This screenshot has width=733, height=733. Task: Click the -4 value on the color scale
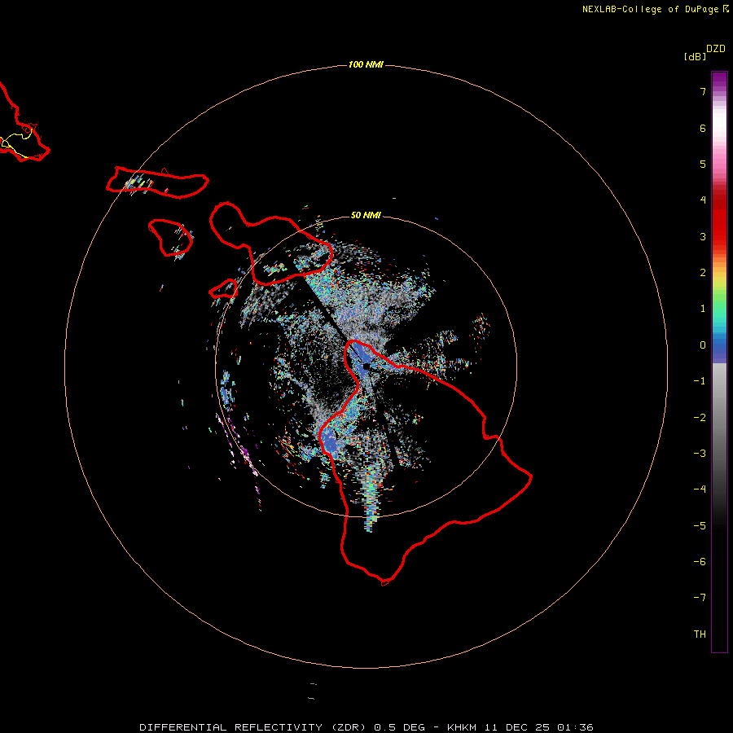(700, 489)
